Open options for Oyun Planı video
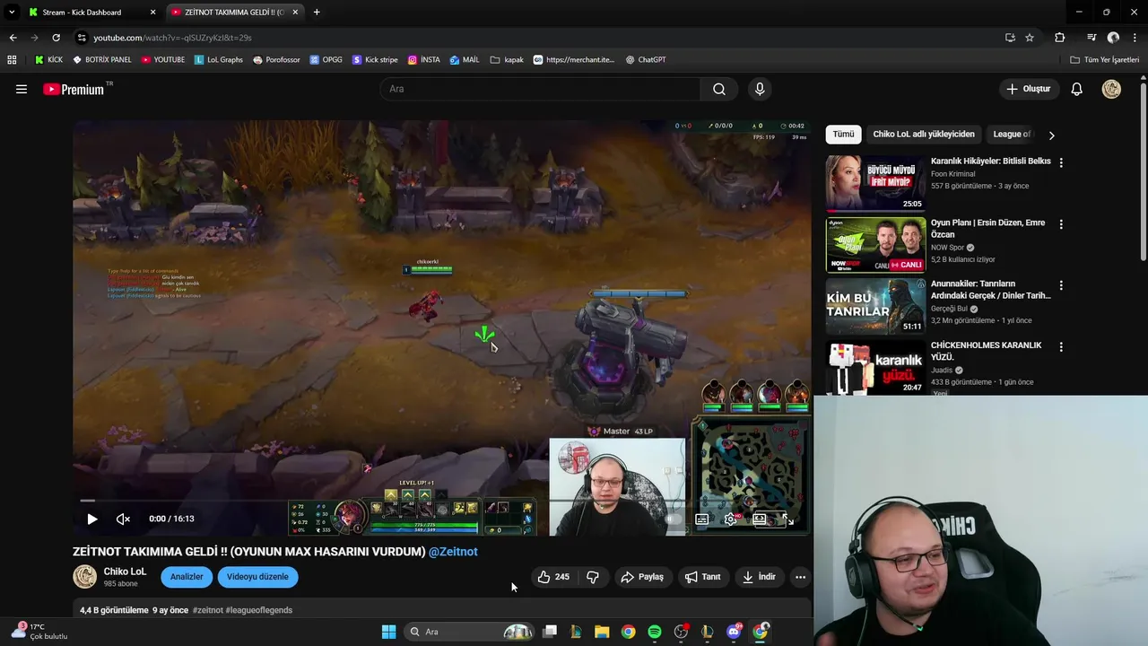1148x646 pixels. coord(1061,223)
